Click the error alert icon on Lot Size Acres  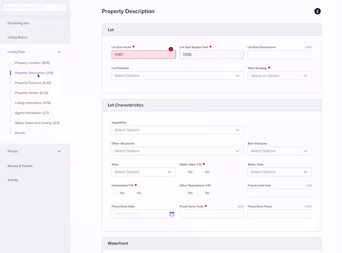click(x=171, y=49)
